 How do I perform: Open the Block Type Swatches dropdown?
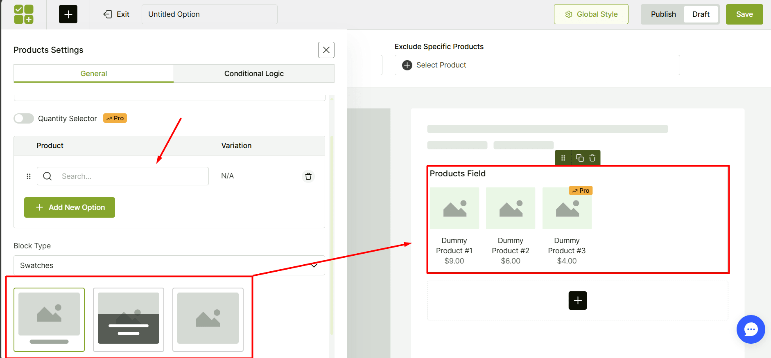pyautogui.click(x=169, y=266)
